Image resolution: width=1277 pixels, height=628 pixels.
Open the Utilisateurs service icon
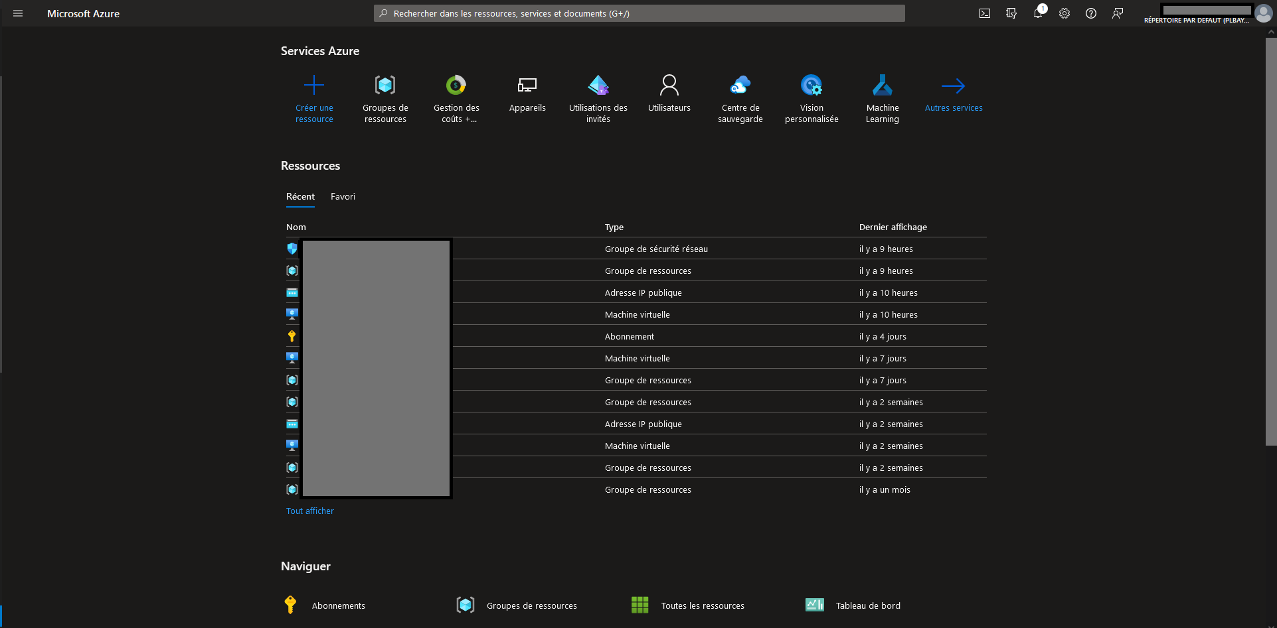click(x=669, y=85)
